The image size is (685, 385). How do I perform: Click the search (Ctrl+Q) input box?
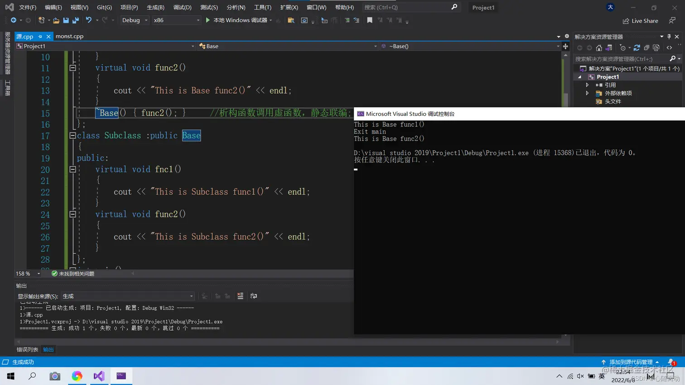[x=410, y=7]
